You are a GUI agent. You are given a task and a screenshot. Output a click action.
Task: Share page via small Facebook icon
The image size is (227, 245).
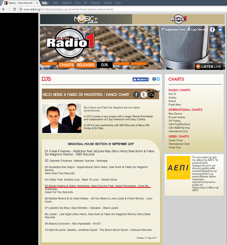pos(154,79)
